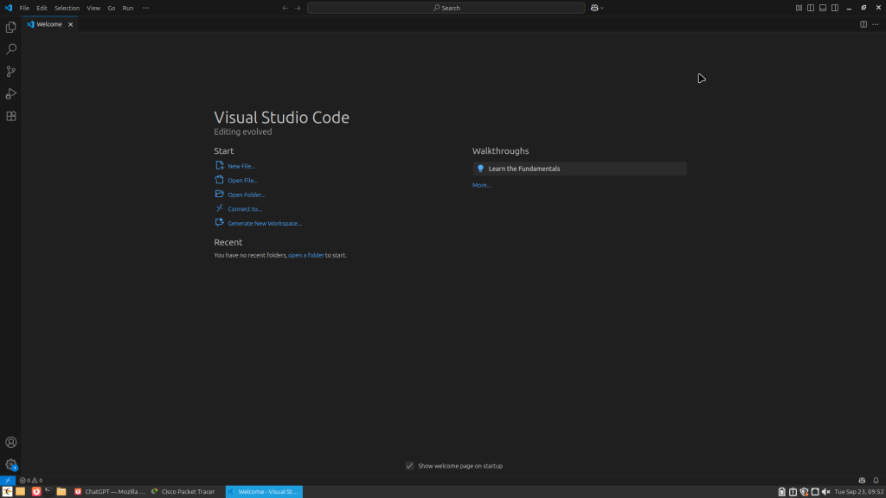The width and height of the screenshot is (886, 498).
Task: Select the Welcome tab
Action: coord(48,24)
